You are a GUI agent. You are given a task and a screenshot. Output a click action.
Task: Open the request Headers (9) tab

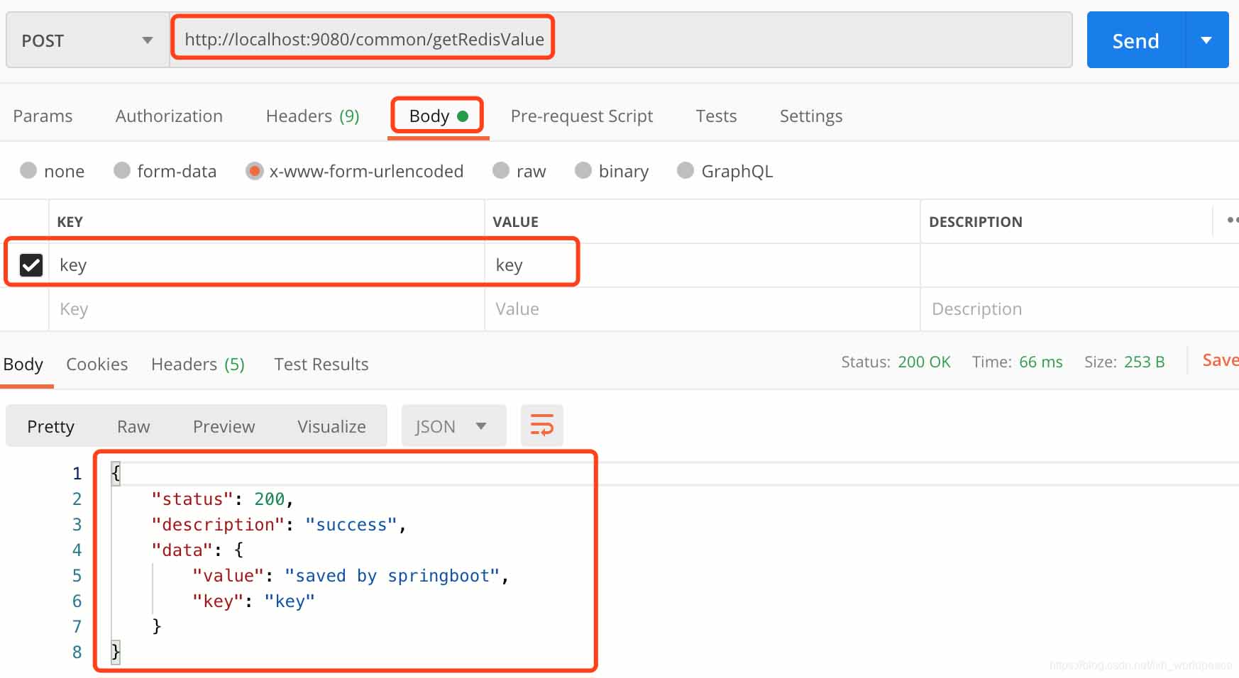point(312,116)
